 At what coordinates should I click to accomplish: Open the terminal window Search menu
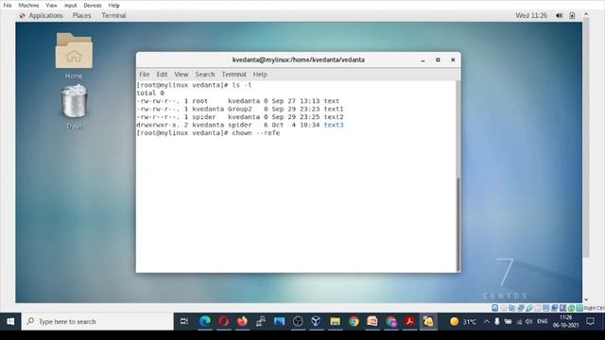click(x=204, y=75)
